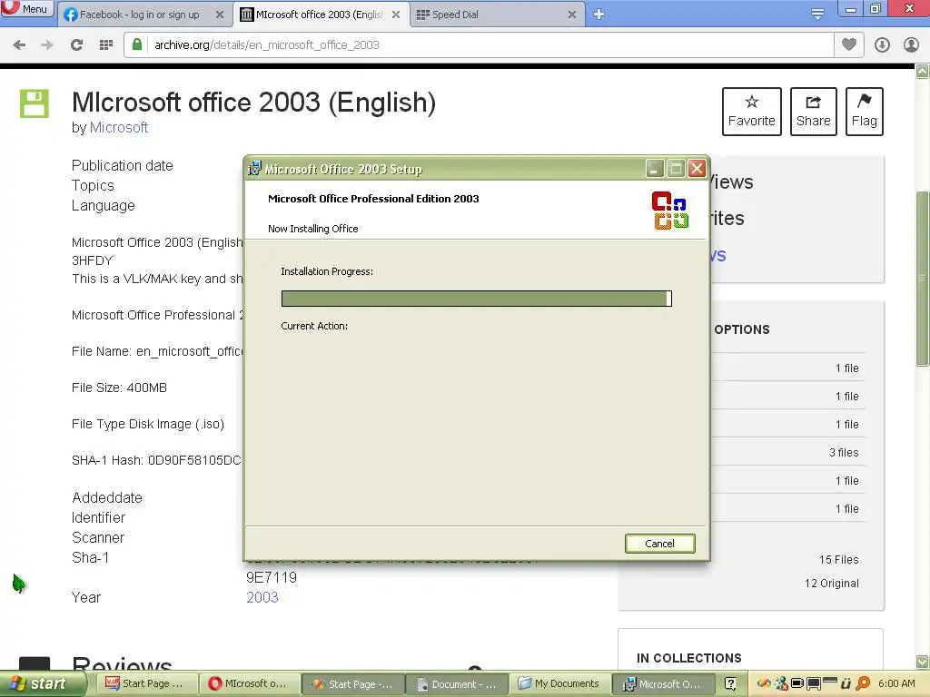Close the Speed Dial tab
930x697 pixels.
point(572,15)
